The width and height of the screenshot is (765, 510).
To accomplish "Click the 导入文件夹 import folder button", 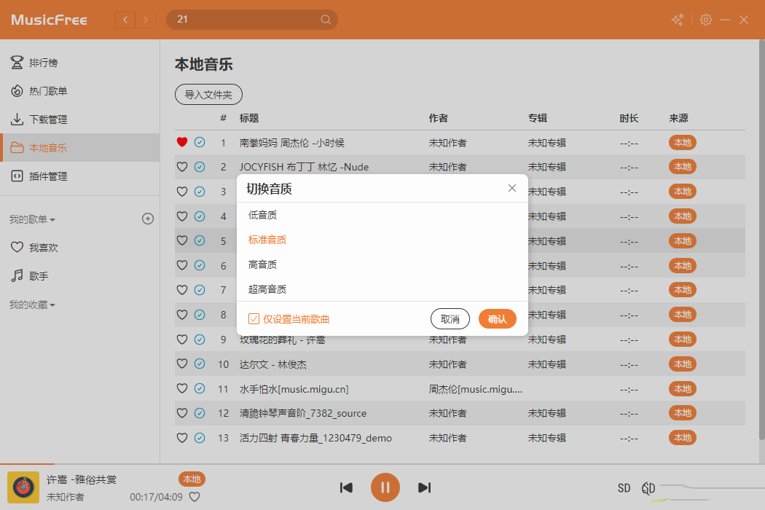I will pyautogui.click(x=208, y=94).
